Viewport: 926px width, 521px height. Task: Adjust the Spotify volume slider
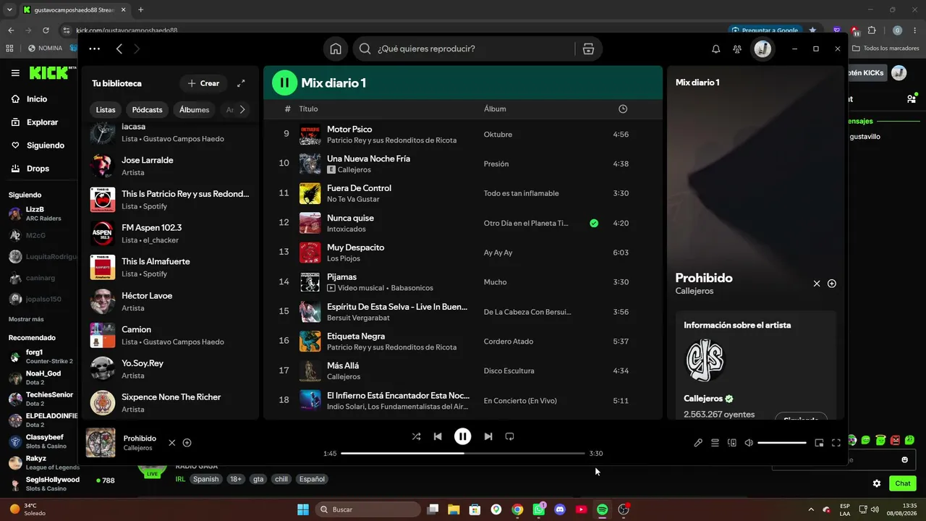tap(782, 443)
